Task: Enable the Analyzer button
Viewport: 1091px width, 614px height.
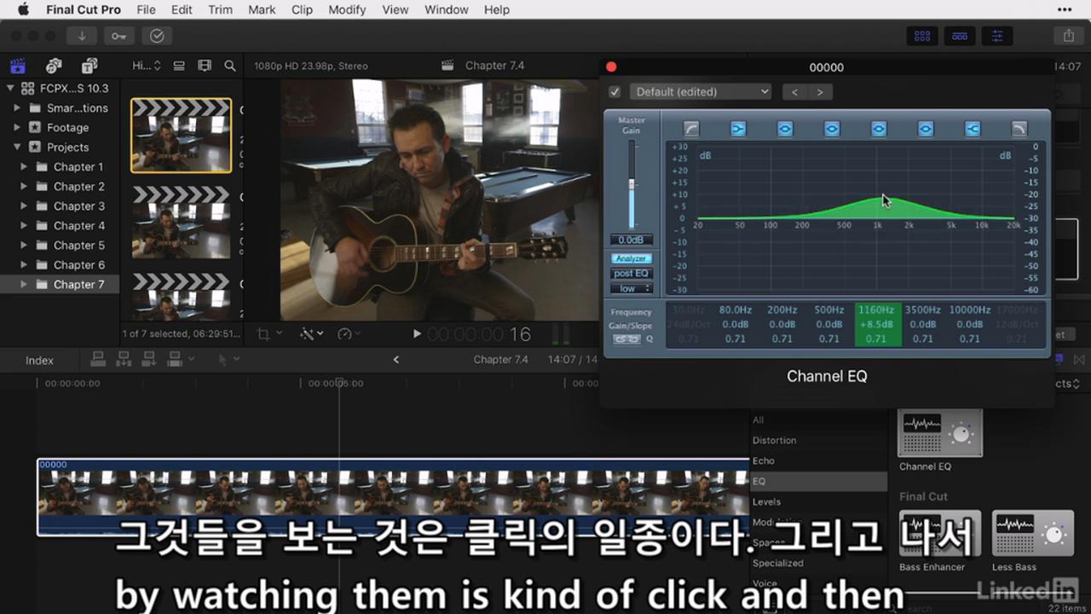Action: coord(631,258)
